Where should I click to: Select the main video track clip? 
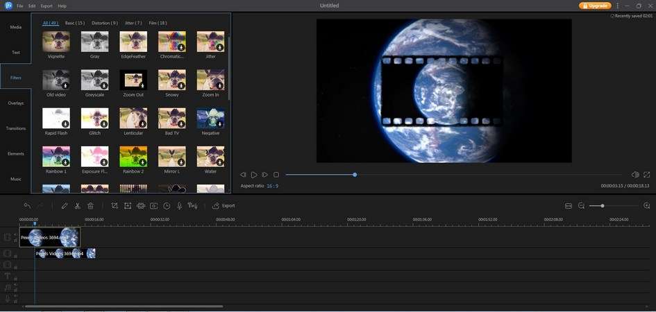tap(49, 237)
